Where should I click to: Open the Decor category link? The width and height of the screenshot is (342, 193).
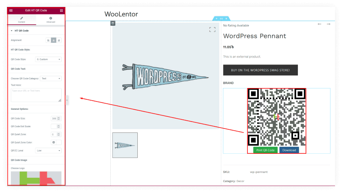[241, 181]
